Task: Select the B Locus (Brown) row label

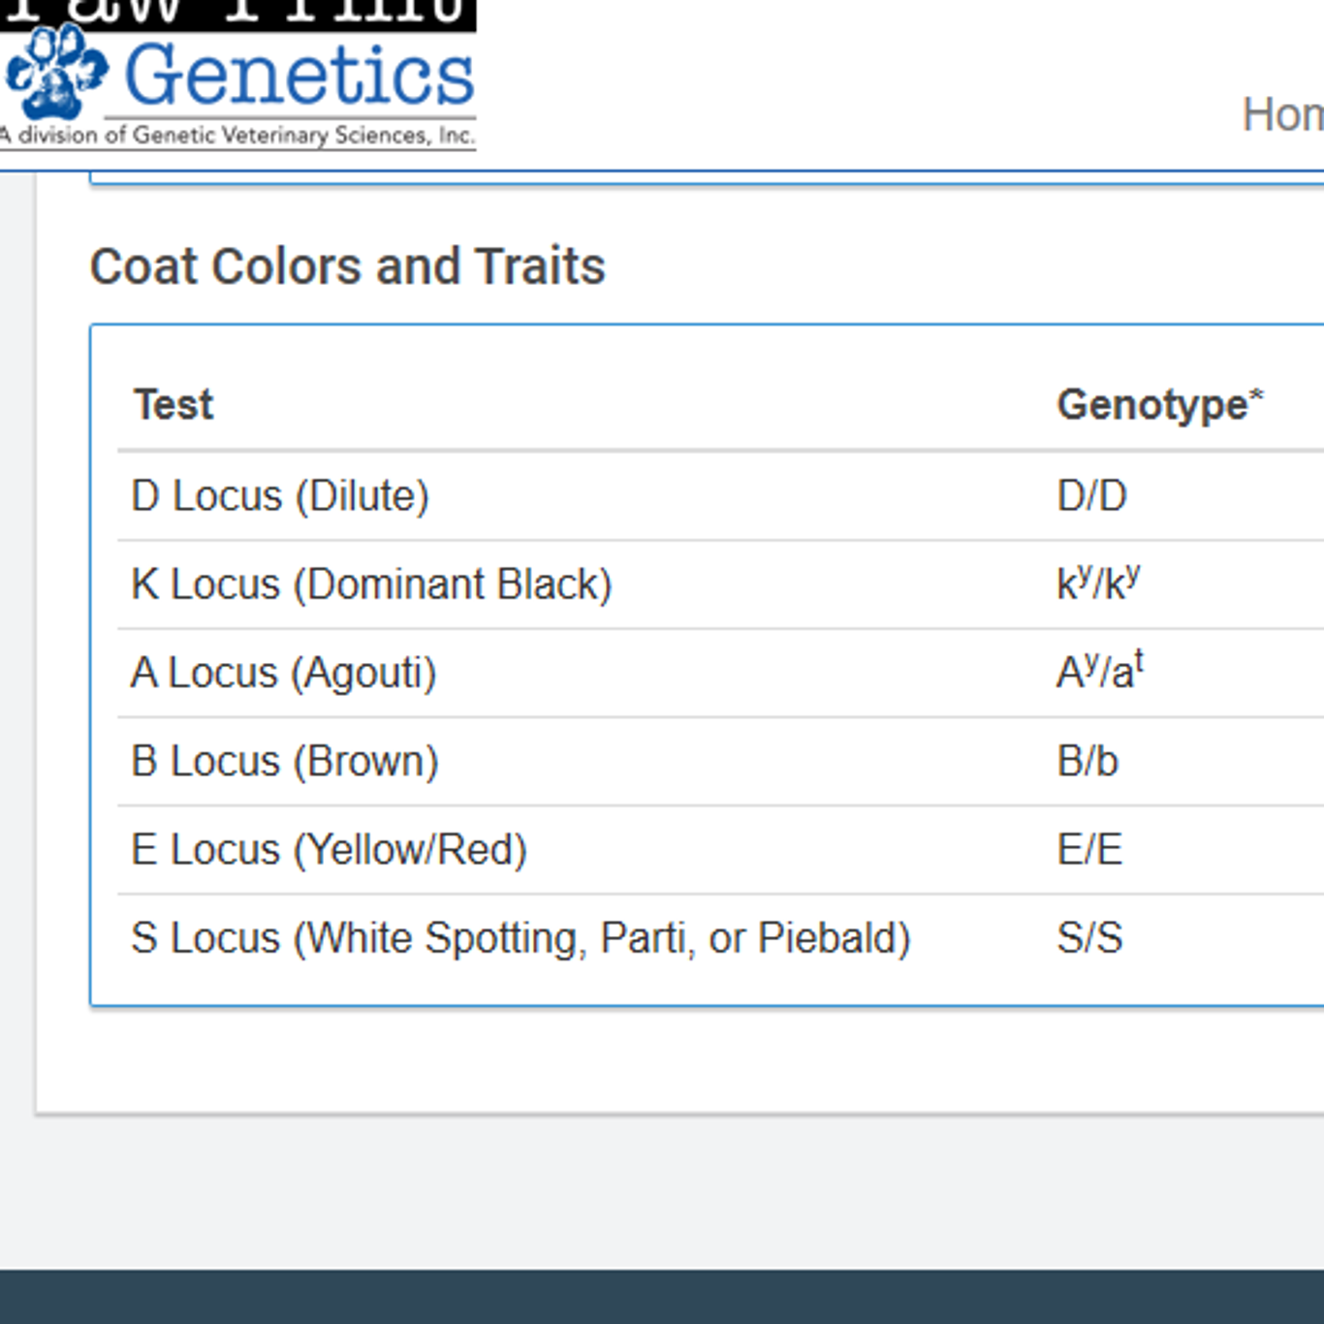Action: tap(285, 761)
